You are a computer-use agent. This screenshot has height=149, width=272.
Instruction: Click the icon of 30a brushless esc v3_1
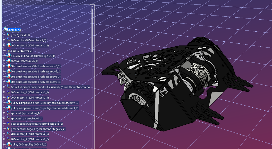(x=8, y=66)
